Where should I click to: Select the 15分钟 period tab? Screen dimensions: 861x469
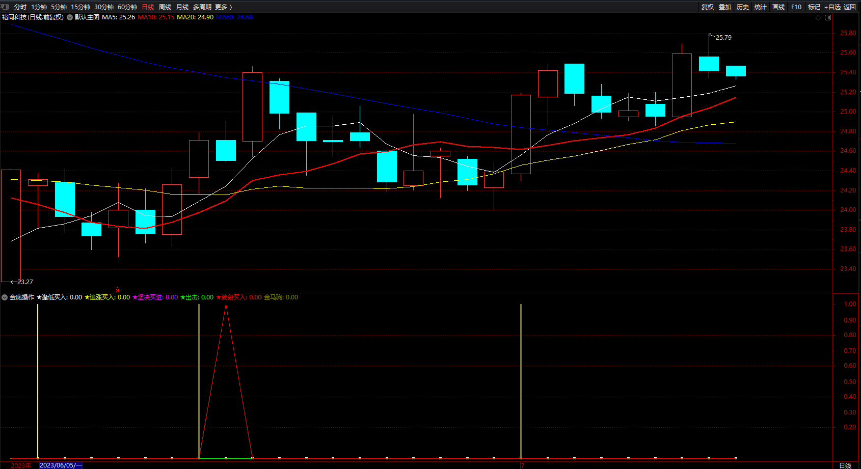(x=80, y=7)
